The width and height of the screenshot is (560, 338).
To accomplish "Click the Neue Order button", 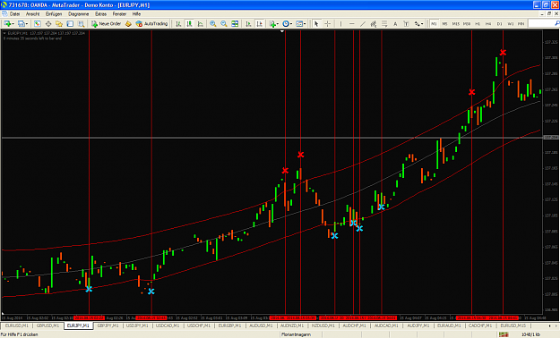I will tap(106, 23).
